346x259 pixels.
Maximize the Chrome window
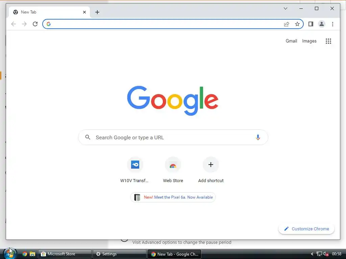(x=316, y=8)
